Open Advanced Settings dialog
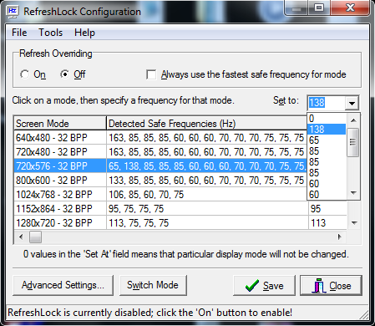 63,285
